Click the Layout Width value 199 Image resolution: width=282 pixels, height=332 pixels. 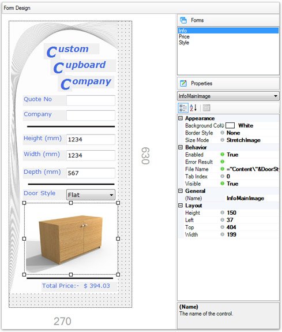click(x=231, y=234)
